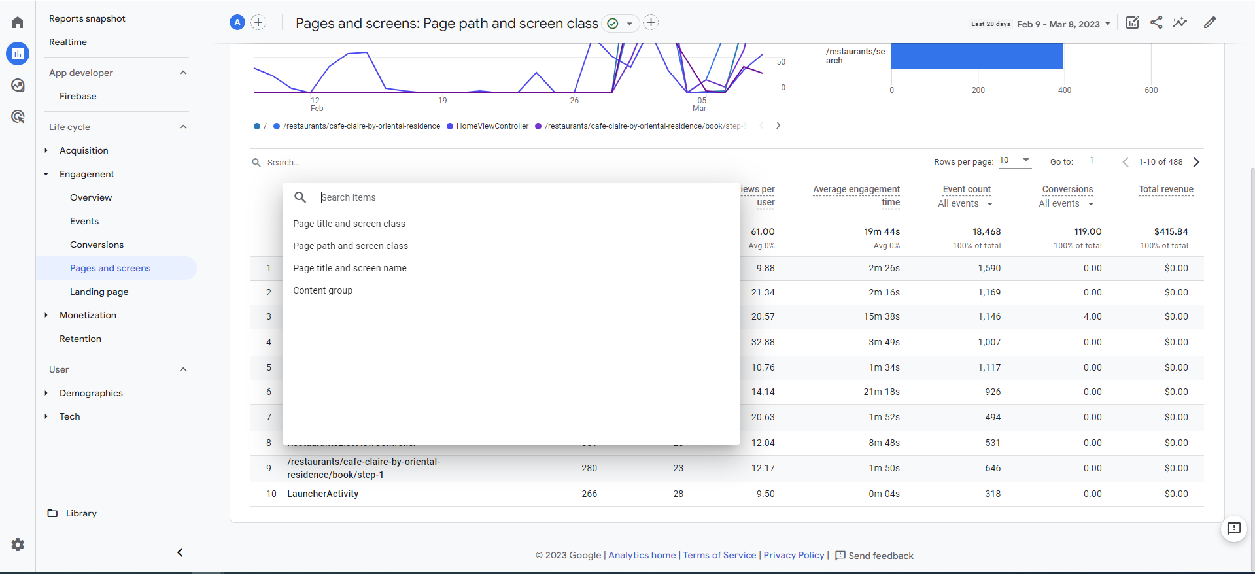Open Admin settings gear icon

18,545
